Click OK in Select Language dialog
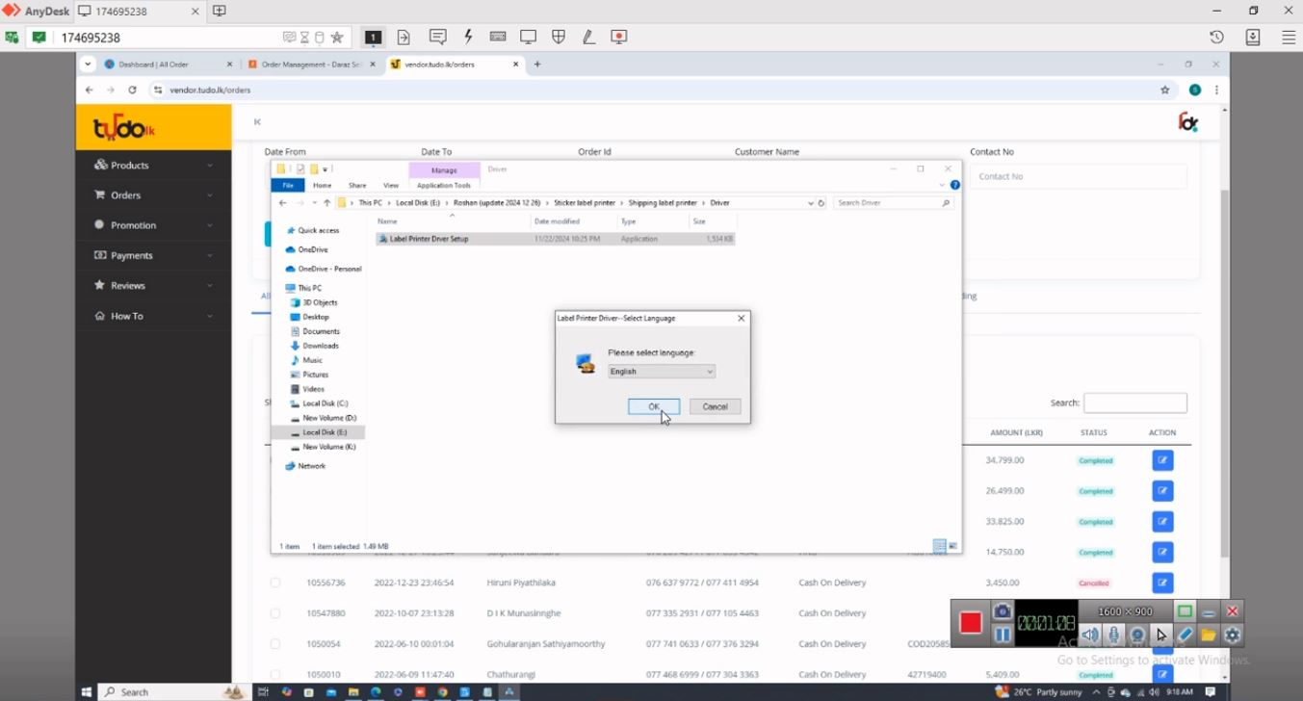Viewport: 1303px width, 701px height. click(654, 406)
